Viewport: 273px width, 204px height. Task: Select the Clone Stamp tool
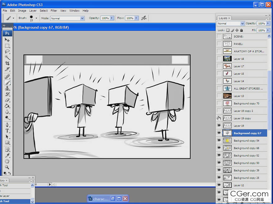pos(7,88)
